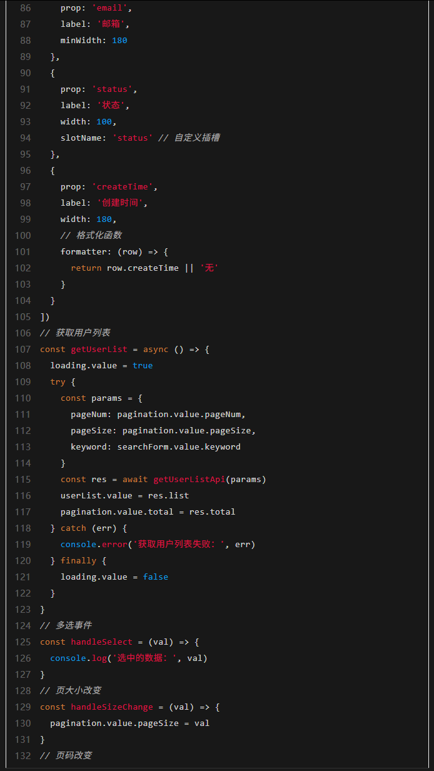The image size is (434, 771).
Task: Click line number 94 in the gutter
Action: pos(25,138)
